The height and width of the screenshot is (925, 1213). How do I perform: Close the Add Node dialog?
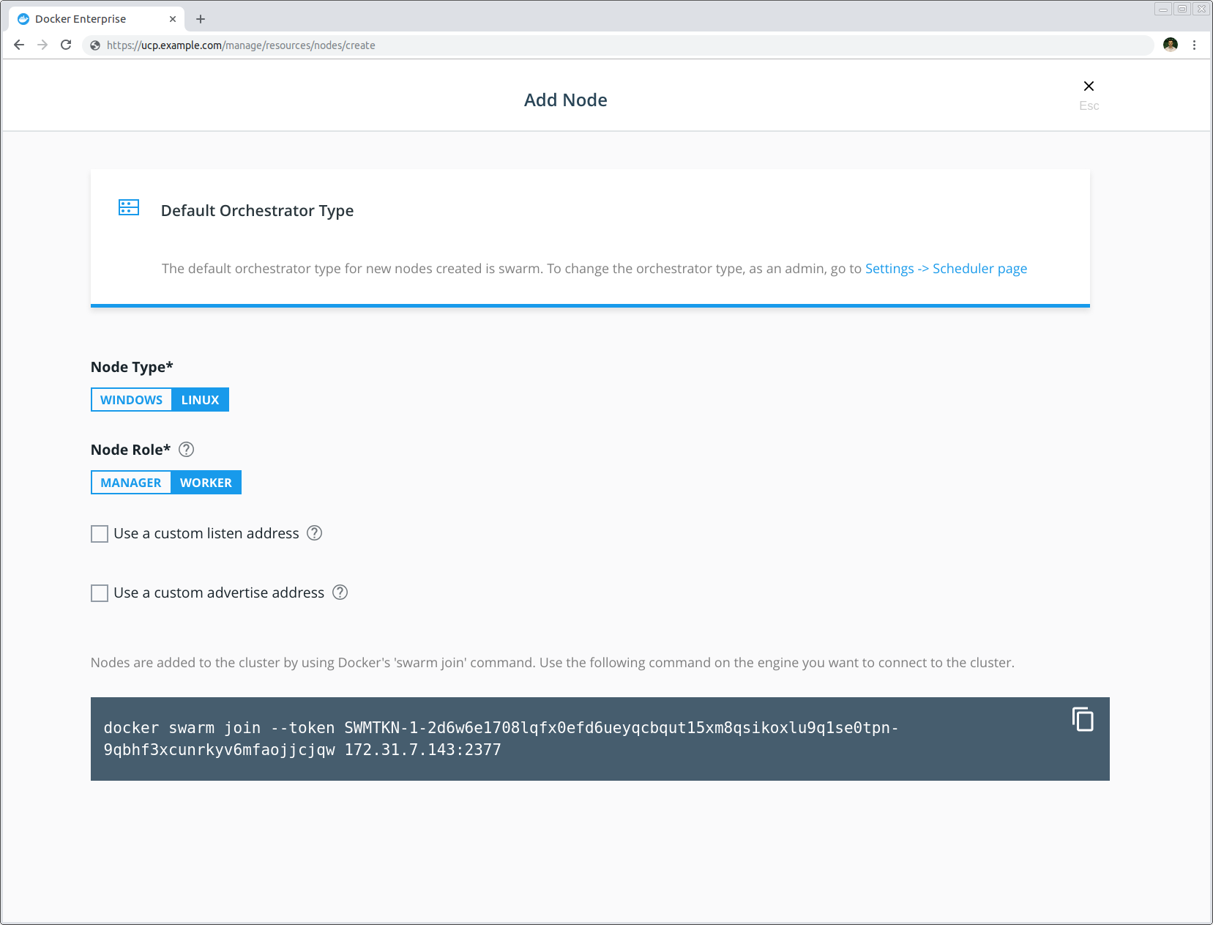pyautogui.click(x=1089, y=86)
